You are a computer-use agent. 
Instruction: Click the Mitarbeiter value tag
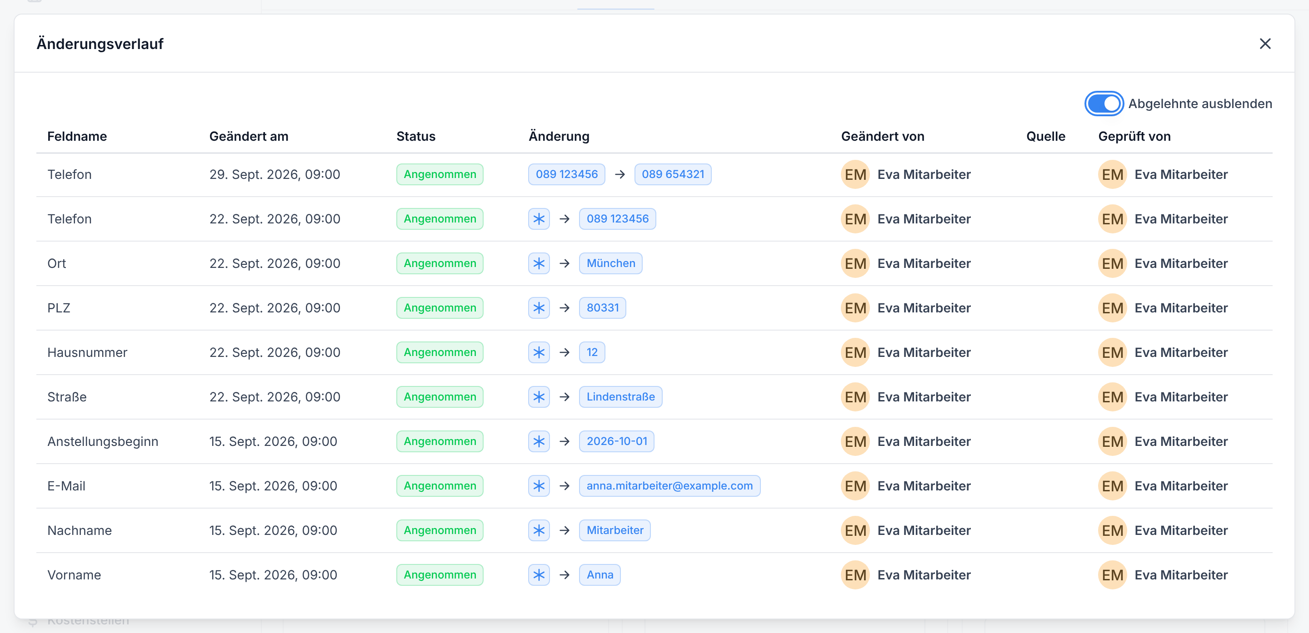(615, 530)
